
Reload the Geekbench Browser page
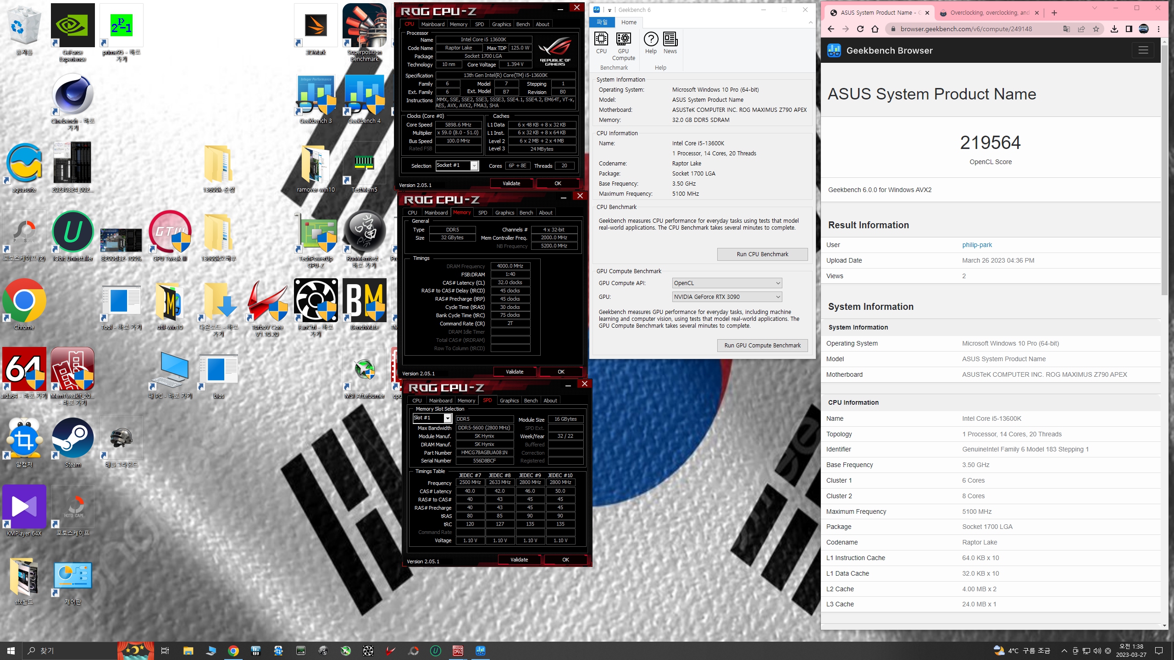pyautogui.click(x=860, y=29)
